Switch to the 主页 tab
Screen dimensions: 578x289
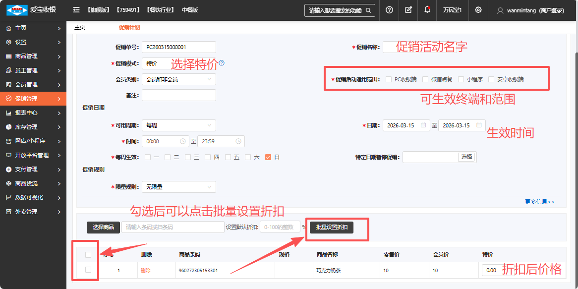[x=79, y=28]
